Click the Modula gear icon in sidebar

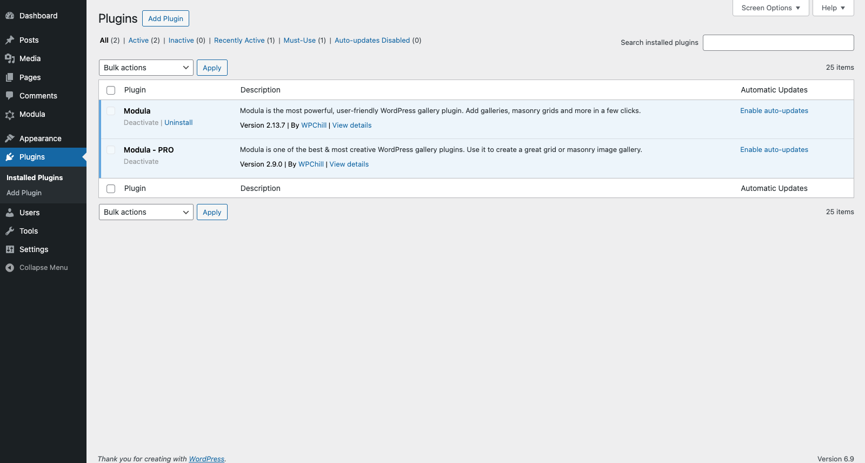coord(10,115)
